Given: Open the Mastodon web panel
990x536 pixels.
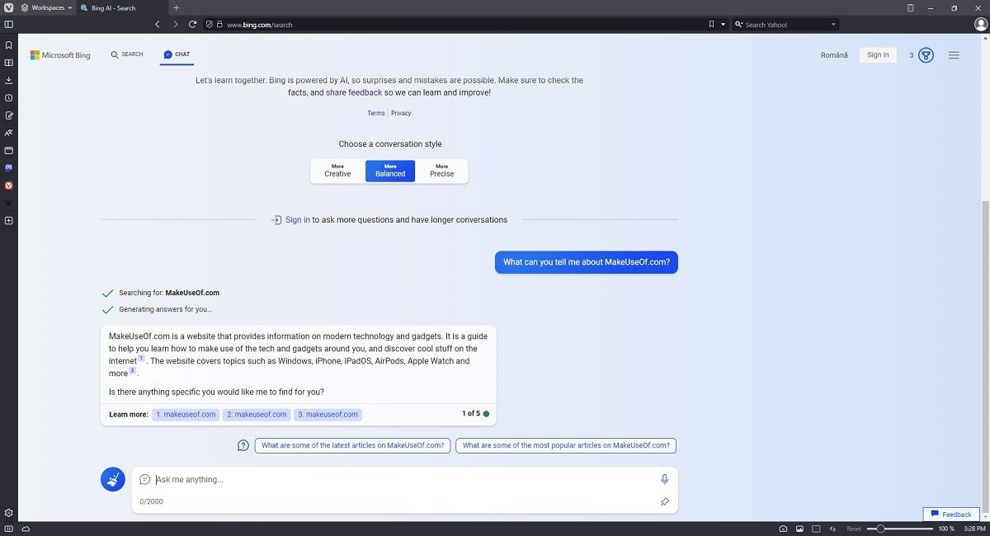Looking at the screenshot, I should coord(8,167).
